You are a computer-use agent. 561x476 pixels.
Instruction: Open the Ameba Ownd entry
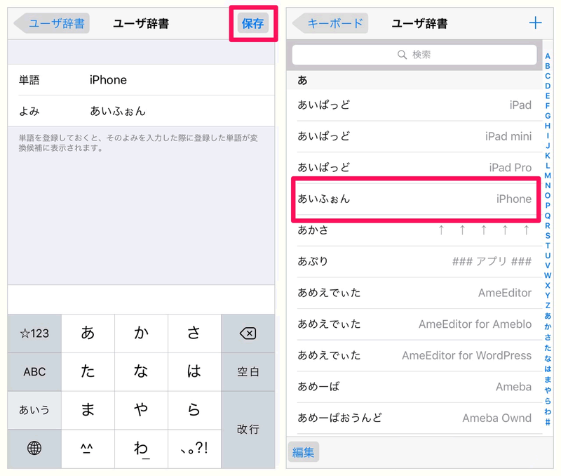(x=414, y=418)
